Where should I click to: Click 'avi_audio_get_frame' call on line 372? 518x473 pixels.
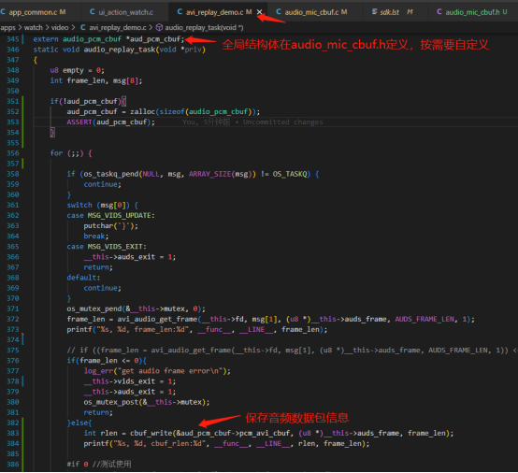(x=157, y=319)
